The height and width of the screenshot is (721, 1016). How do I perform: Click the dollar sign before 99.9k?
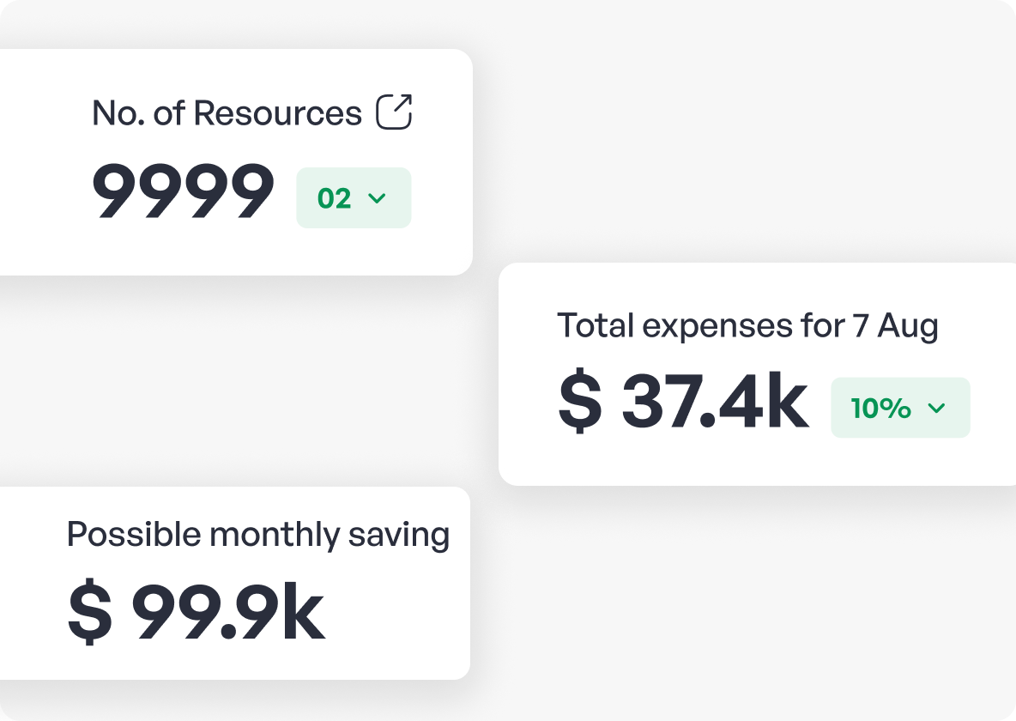pos(89,612)
